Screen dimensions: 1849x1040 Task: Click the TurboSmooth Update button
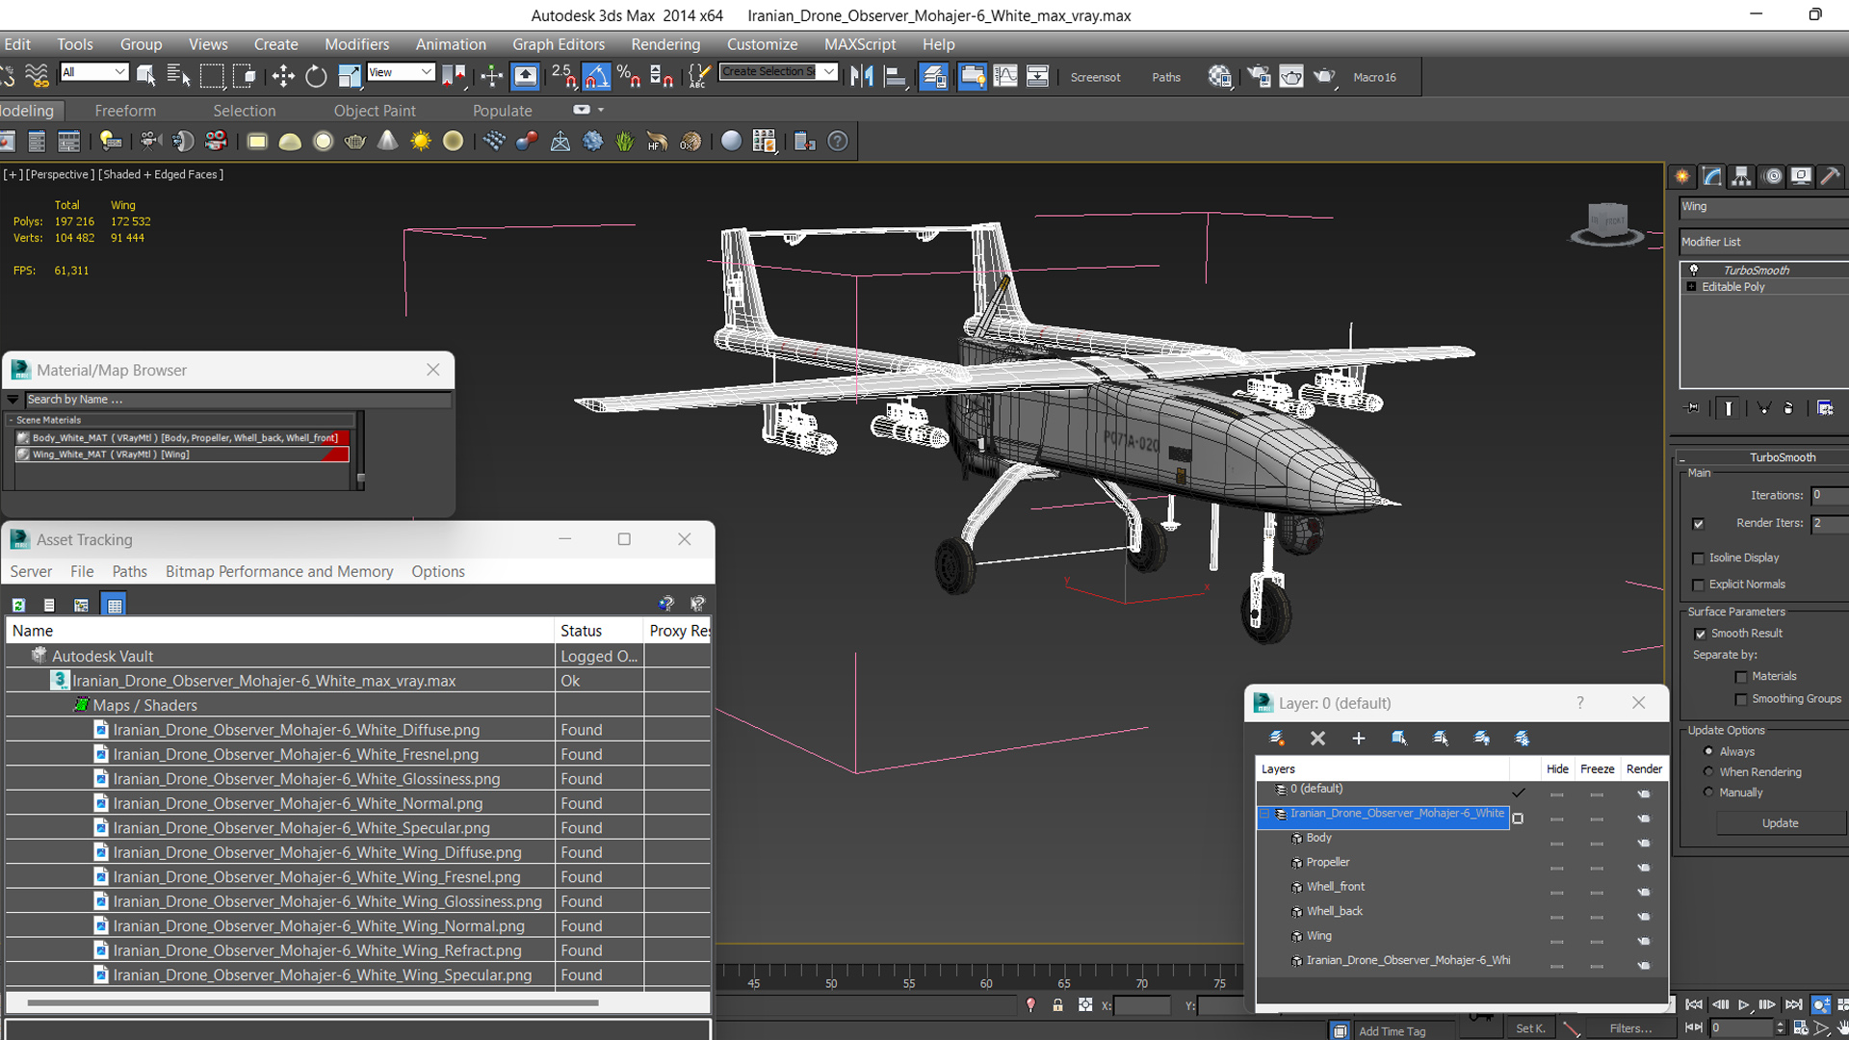tap(1780, 823)
